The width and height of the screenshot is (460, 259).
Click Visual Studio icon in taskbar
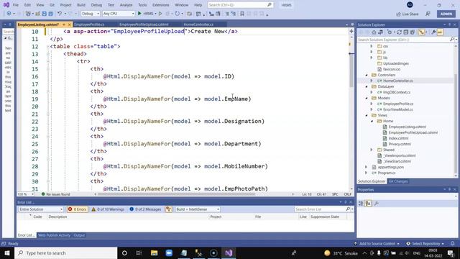pos(229,253)
